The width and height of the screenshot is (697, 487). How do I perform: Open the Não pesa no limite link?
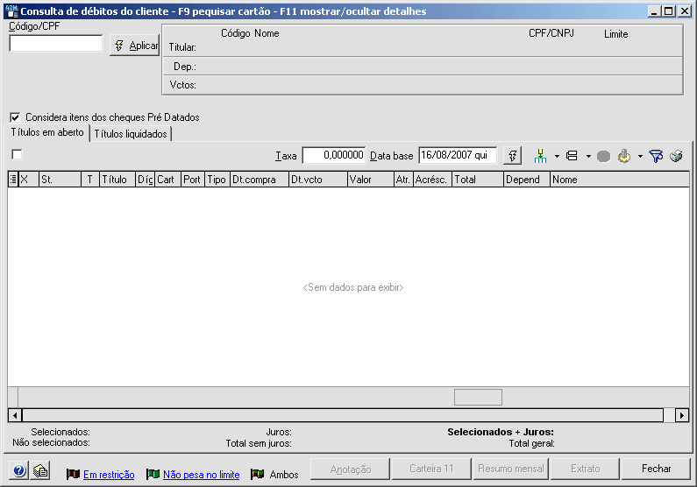[x=202, y=475]
